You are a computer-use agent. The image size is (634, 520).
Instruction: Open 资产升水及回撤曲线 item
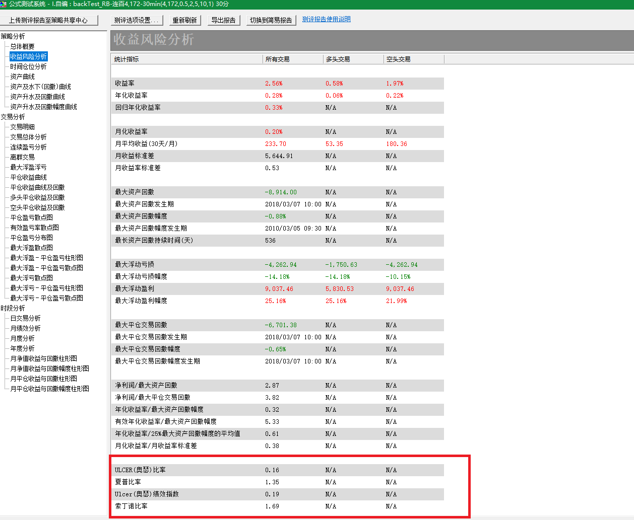[37, 97]
